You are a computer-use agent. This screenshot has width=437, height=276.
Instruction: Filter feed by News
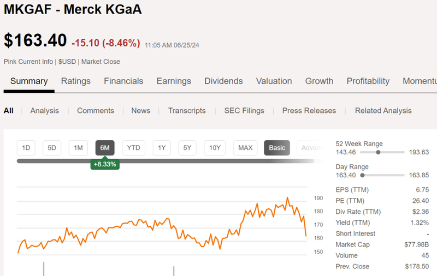click(x=141, y=111)
